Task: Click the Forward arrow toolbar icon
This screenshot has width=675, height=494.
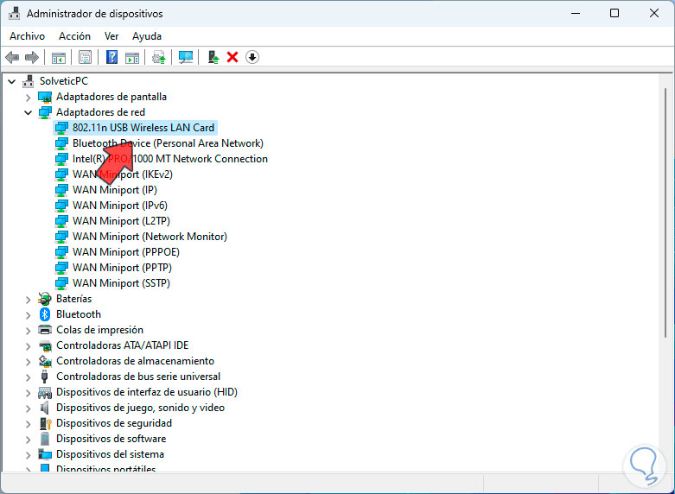Action: pyautogui.click(x=32, y=57)
